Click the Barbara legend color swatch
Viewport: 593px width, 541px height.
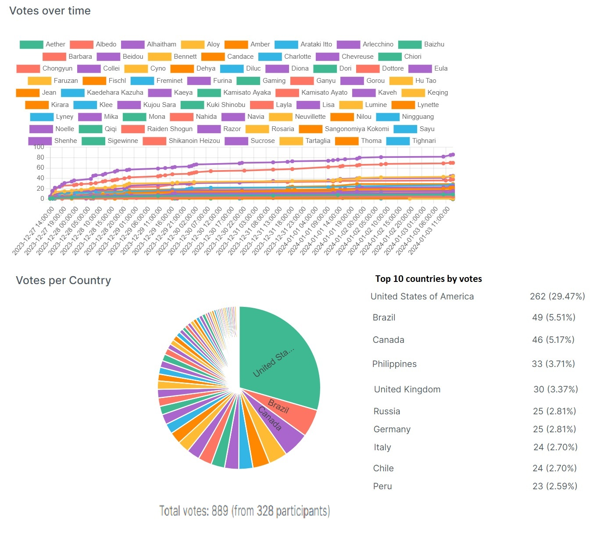click(54, 57)
